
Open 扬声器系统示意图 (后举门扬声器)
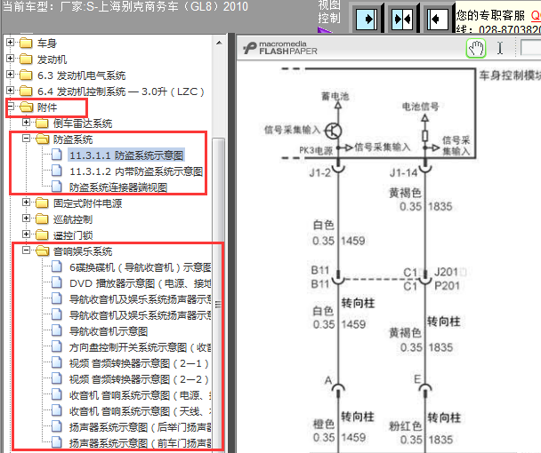(140, 427)
